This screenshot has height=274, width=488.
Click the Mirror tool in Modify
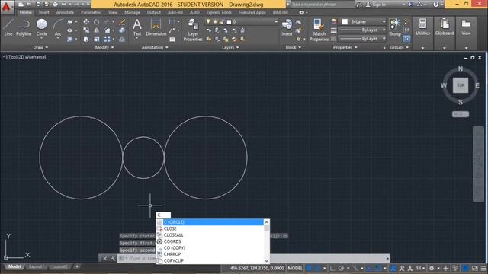click(97, 30)
